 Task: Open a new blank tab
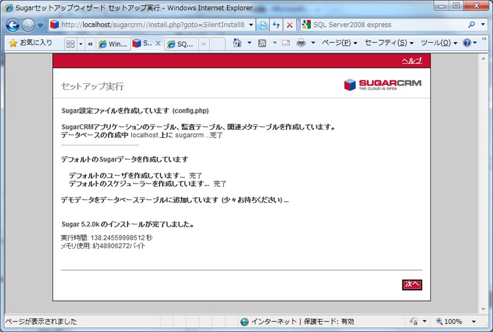217,44
